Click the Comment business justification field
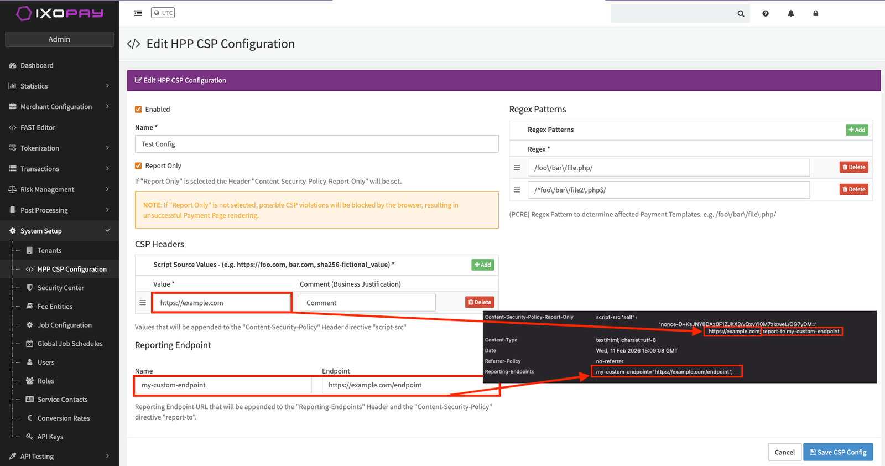Viewport: 885px width, 466px height. [x=368, y=303]
